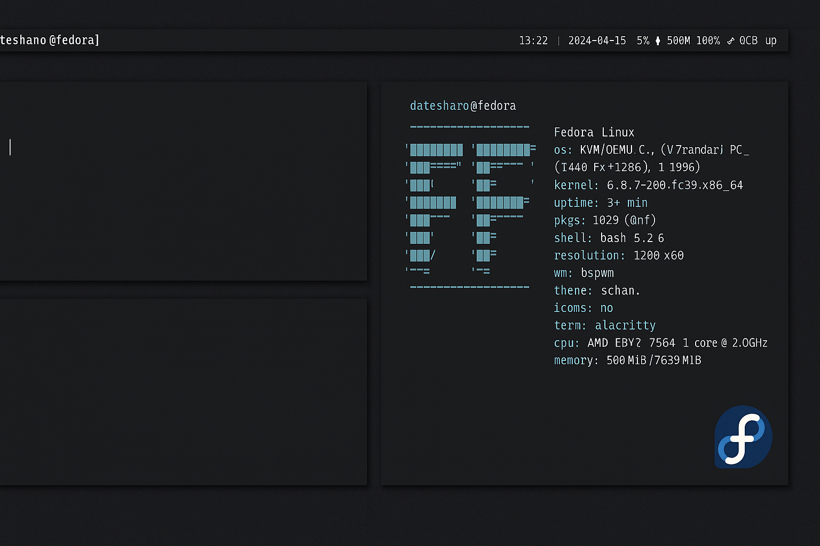The image size is (820, 546).
Task: Click the chain link icon near QCB
Action: click(731, 41)
